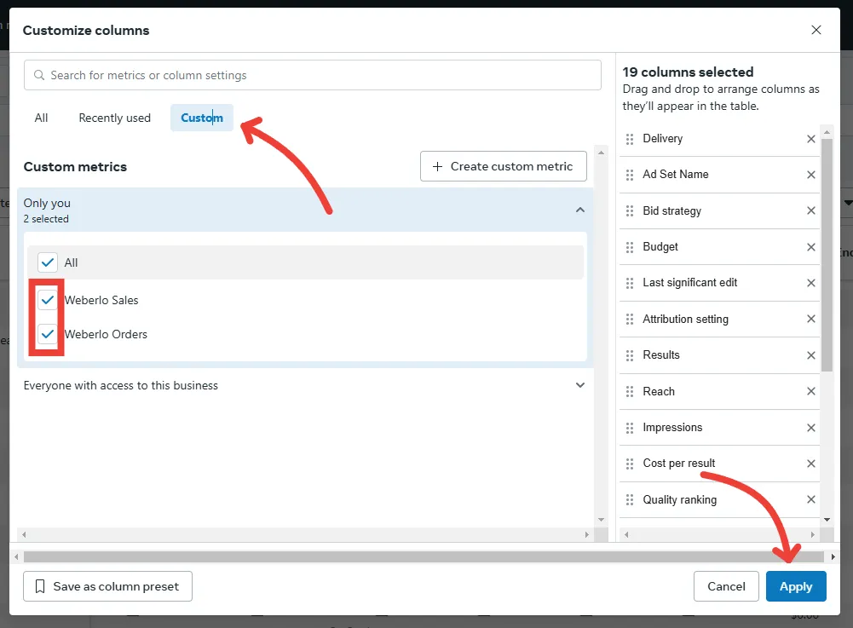Click Save as column preset
This screenshot has width=853, height=628.
point(107,586)
